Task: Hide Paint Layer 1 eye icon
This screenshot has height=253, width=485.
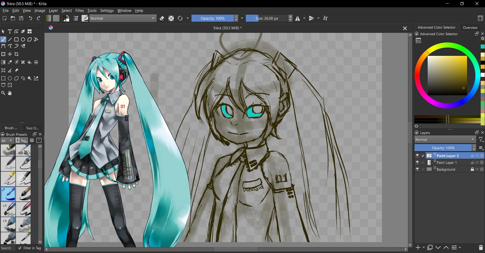Action: [418, 162]
